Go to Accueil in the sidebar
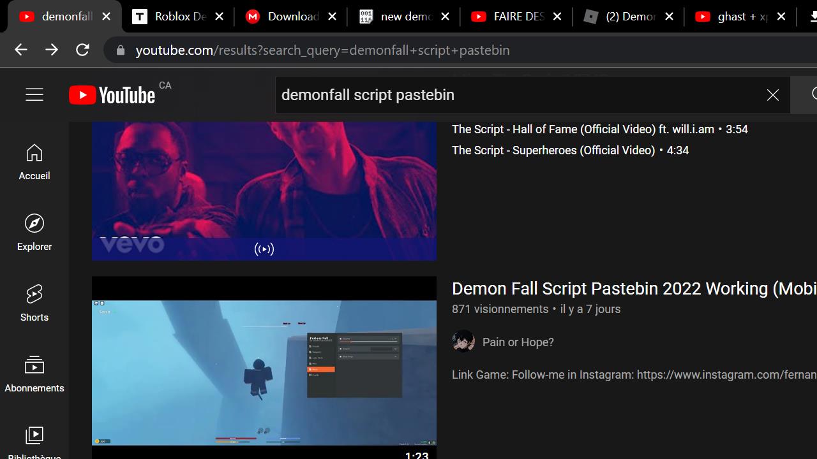The image size is (817, 459). tap(34, 162)
